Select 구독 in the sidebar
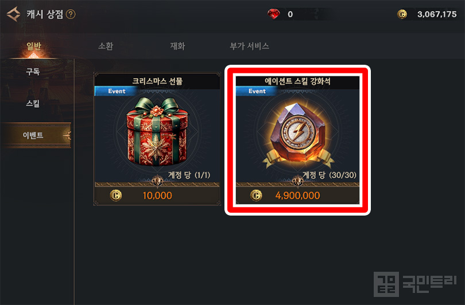Image resolution: width=465 pixels, height=305 pixels. pyautogui.click(x=33, y=71)
